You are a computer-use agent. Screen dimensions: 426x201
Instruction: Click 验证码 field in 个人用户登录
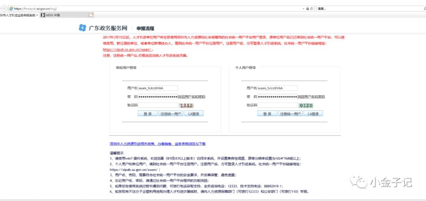(278, 105)
